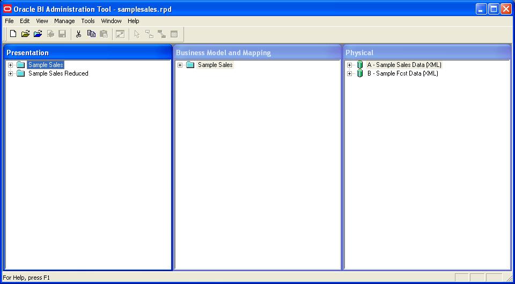
Task: Click the window resize grip at status bar
Action: [509, 278]
